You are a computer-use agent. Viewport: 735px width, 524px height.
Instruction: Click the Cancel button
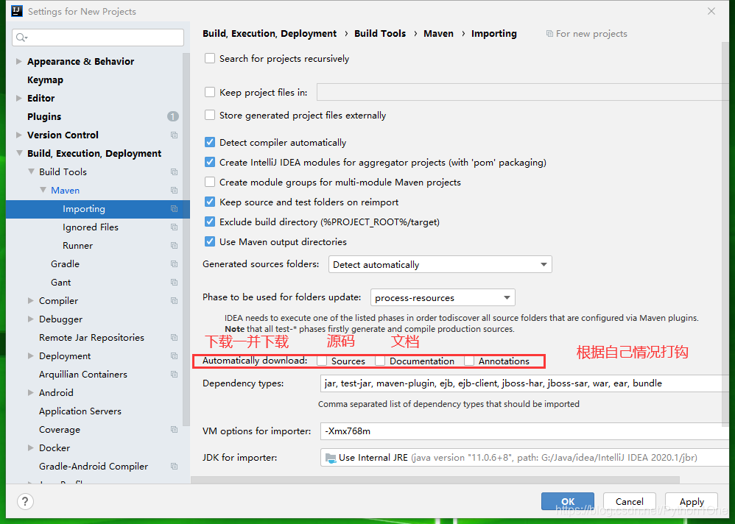point(630,501)
